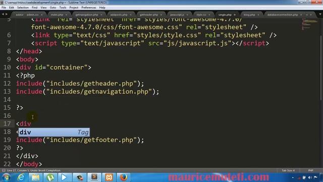Open the XAMPP control panel taskbar icon
This screenshot has width=323, height=182.
(x=109, y=177)
